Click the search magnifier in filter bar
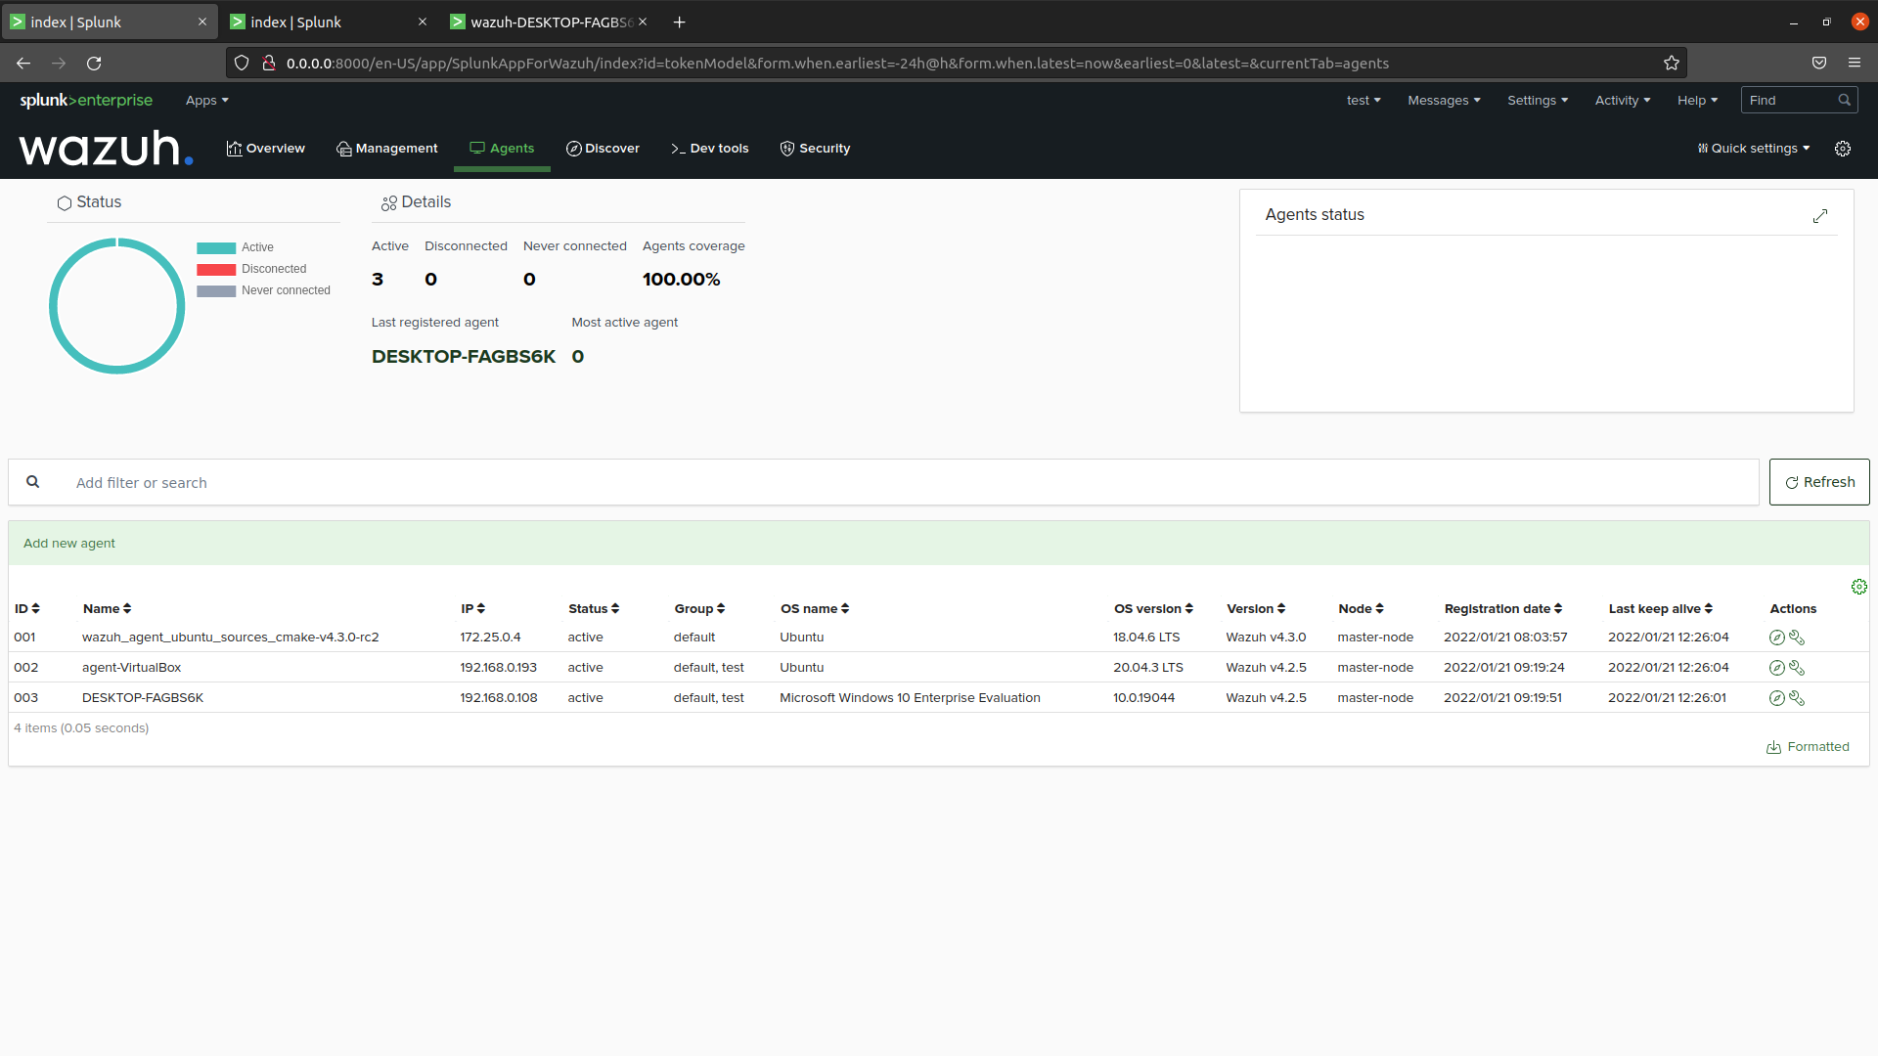The width and height of the screenshot is (1878, 1056). [33, 482]
